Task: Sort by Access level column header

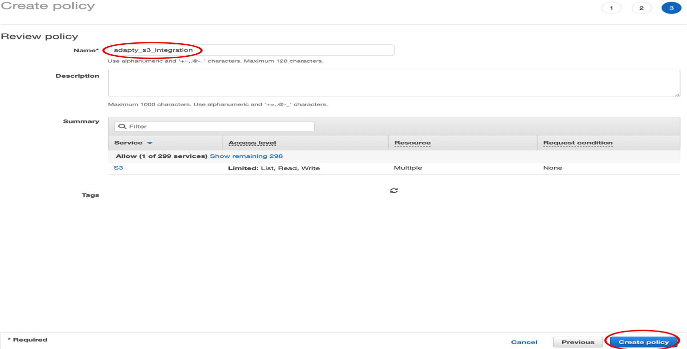Action: click(252, 143)
